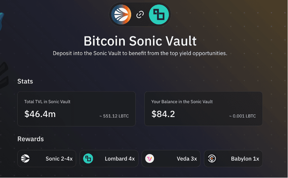Viewport: 288px width, 178px height.
Task: Click the Stats section heading
Action: 25,81
